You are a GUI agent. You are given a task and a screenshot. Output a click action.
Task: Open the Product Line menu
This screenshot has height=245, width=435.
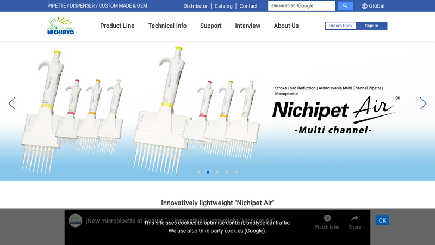click(117, 26)
